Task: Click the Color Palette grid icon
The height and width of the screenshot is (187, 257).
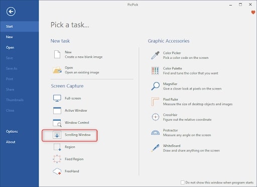Action: [155, 71]
